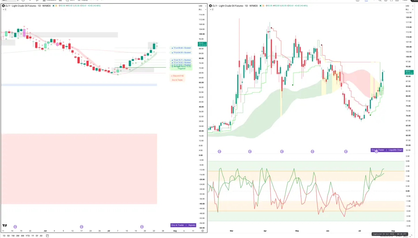Viewport: 418px width, 238px height.
Task: Click the July event marker under Ocs Ai Trader label
Action: [376, 152]
